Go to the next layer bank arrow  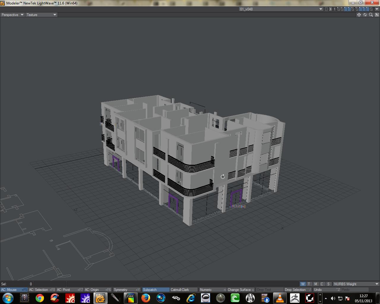[330, 9]
